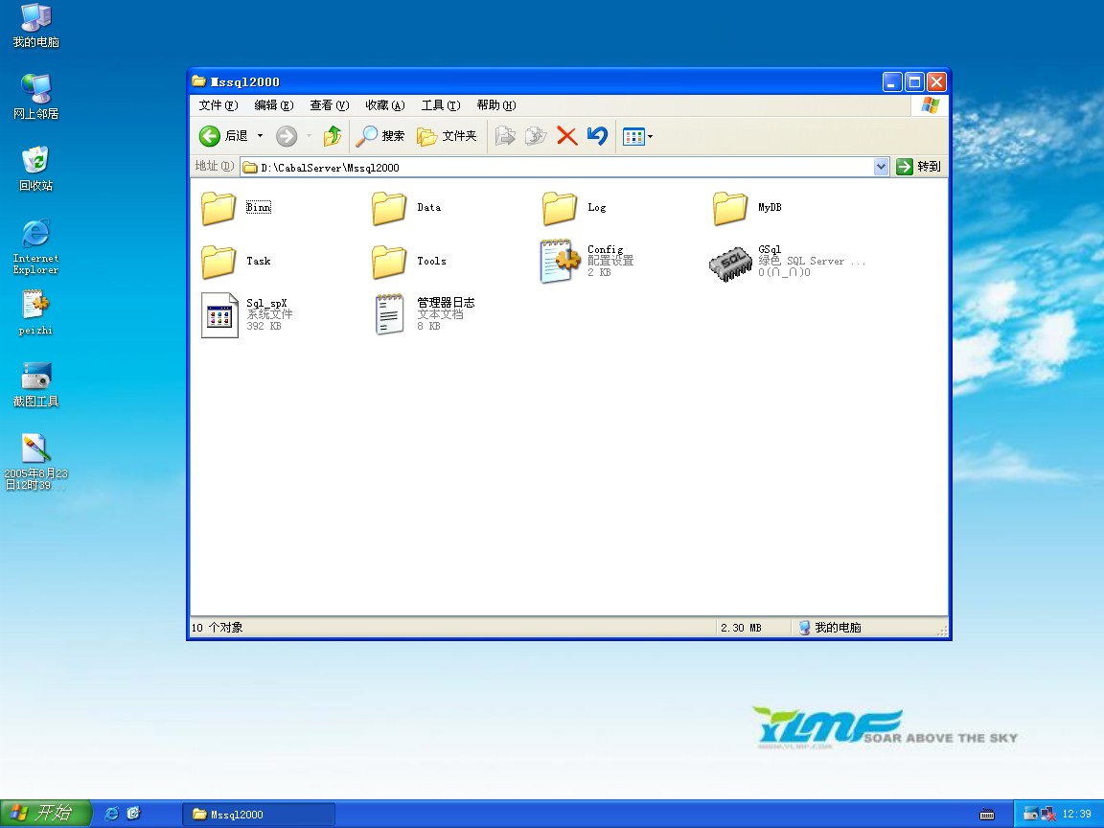Image resolution: width=1104 pixels, height=828 pixels.
Task: Click the 转到 Go button
Action: 918,167
